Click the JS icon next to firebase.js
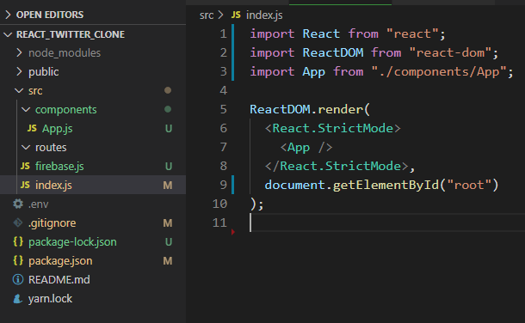Viewport: 525px width, 323px height. click(25, 166)
